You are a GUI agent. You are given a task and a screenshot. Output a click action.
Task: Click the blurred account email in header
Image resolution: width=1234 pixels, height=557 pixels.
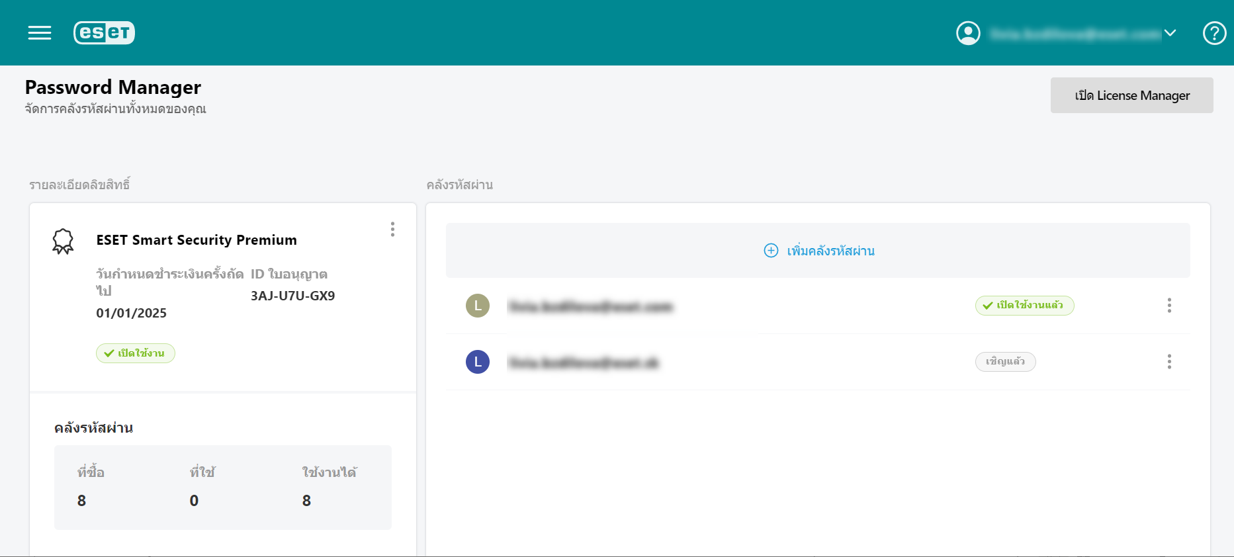pos(1075,33)
